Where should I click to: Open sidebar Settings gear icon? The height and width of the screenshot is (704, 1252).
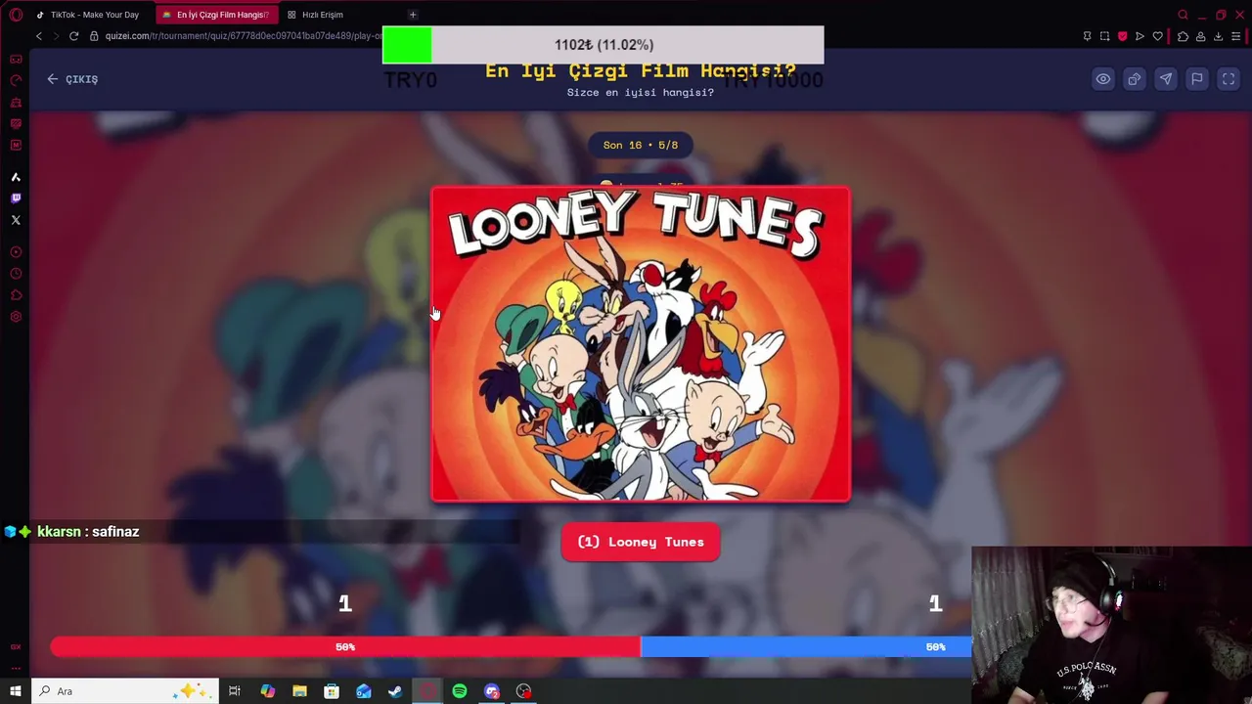16,317
